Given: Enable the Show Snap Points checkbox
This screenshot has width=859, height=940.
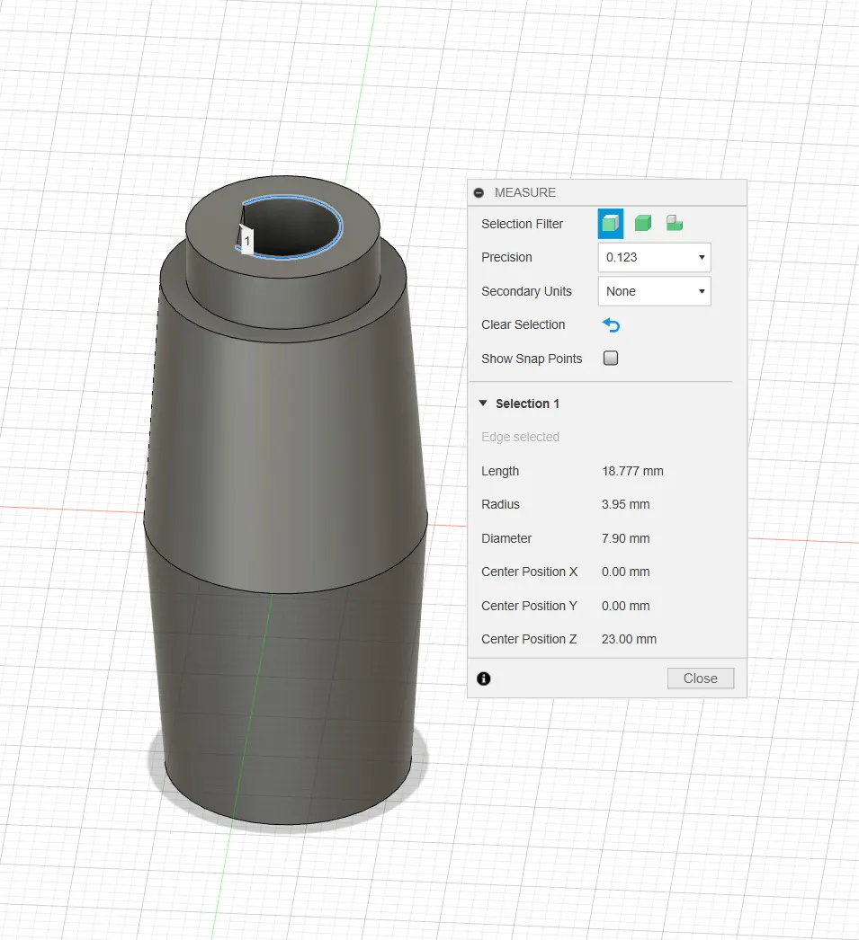Looking at the screenshot, I should [x=611, y=359].
